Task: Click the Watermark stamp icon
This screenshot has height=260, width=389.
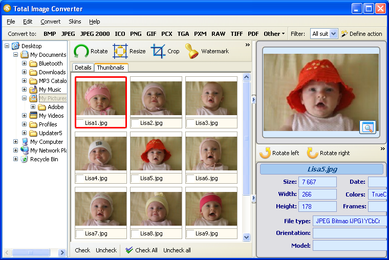Action: tap(192, 51)
